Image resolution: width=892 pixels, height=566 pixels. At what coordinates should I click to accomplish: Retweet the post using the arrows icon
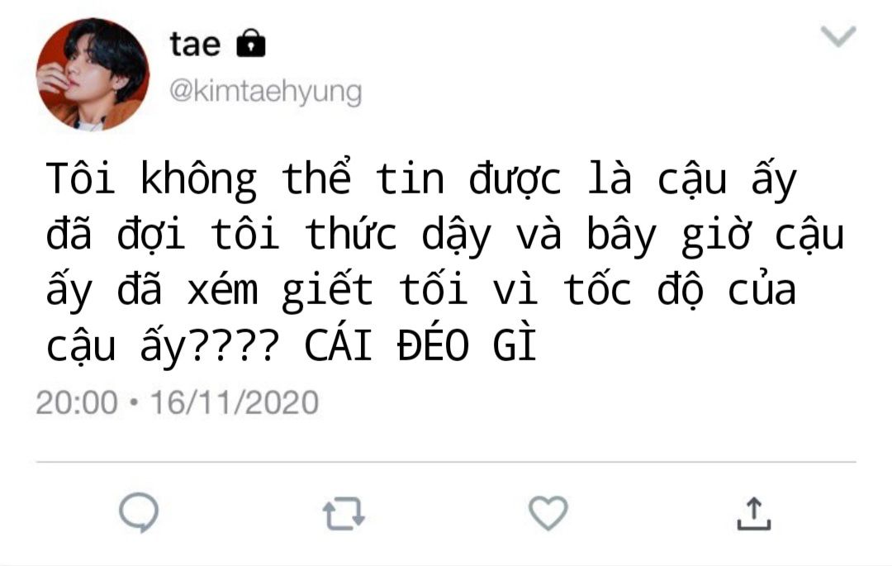coord(344,513)
